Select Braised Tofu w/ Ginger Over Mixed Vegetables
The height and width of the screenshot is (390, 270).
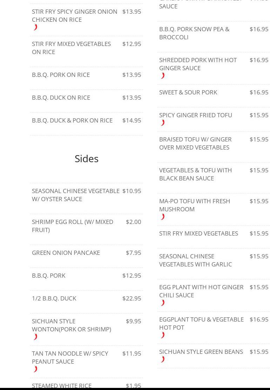click(195, 143)
